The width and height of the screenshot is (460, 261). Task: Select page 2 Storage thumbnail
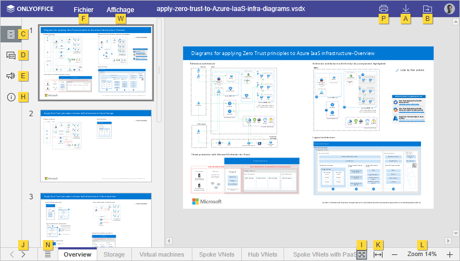(96, 146)
